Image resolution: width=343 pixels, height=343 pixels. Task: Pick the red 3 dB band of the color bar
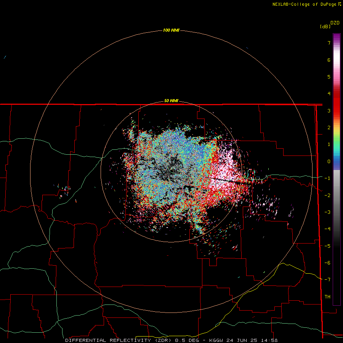click(337, 111)
